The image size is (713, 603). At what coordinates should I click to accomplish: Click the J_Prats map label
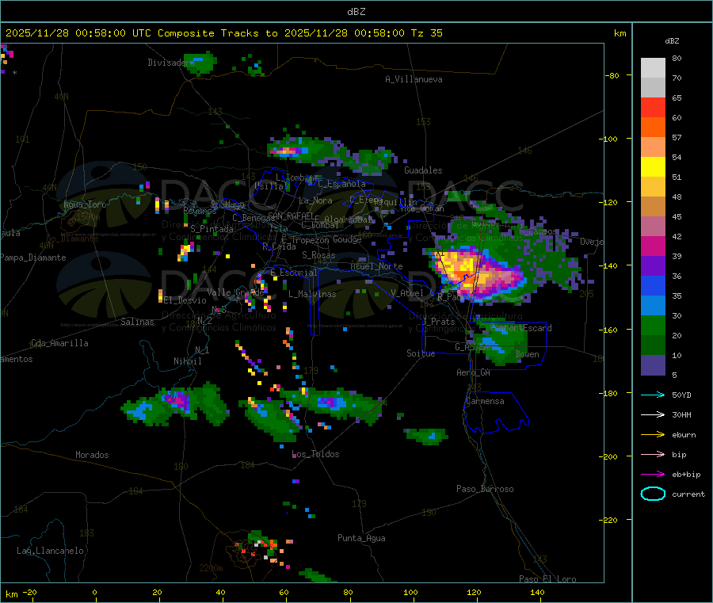(x=438, y=322)
